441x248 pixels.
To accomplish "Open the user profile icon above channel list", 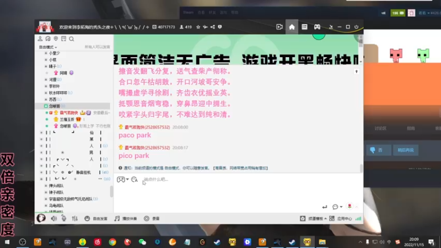I will 40,39.
